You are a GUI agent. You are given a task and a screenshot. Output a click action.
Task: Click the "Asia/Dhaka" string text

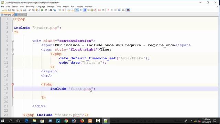(x=132, y=58)
